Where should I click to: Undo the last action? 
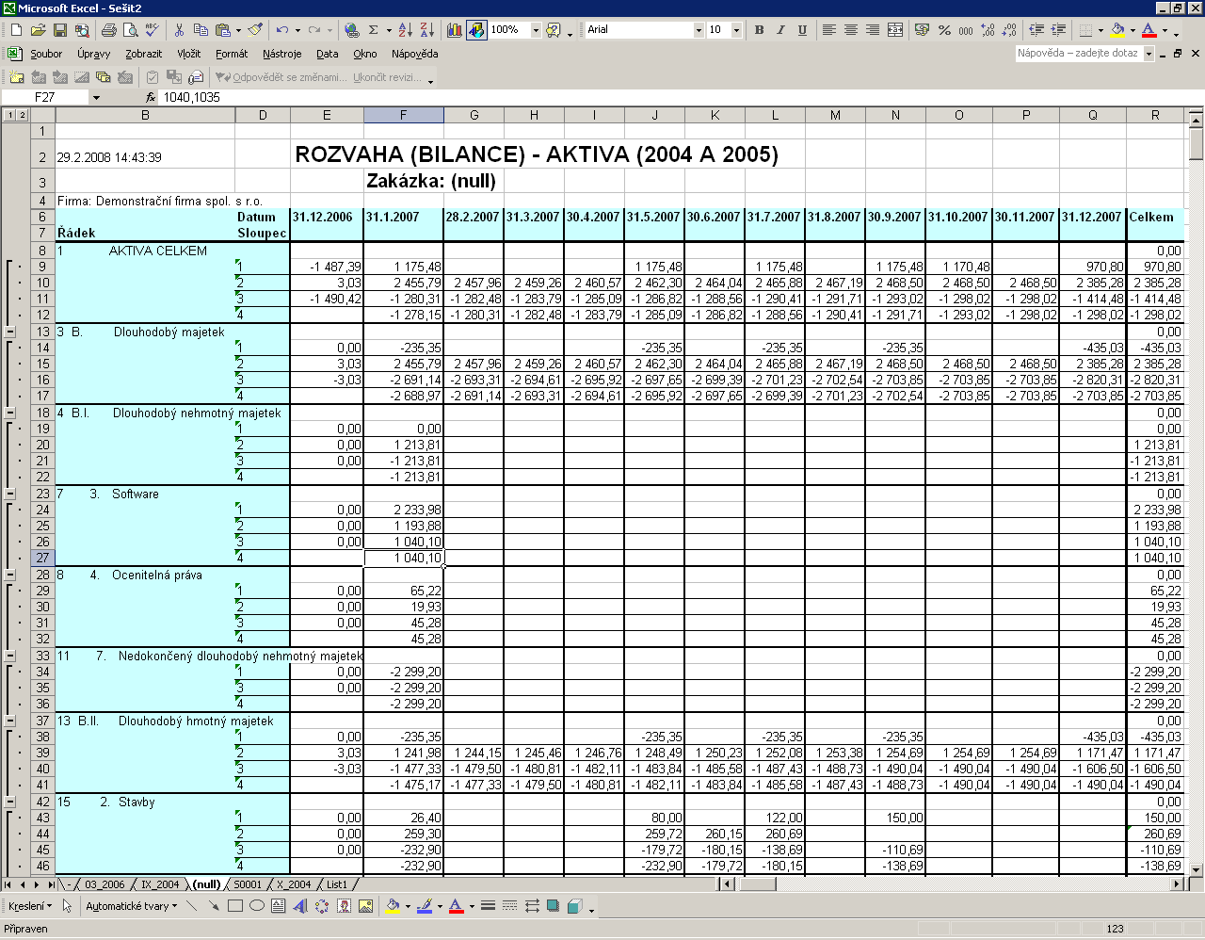click(x=281, y=30)
